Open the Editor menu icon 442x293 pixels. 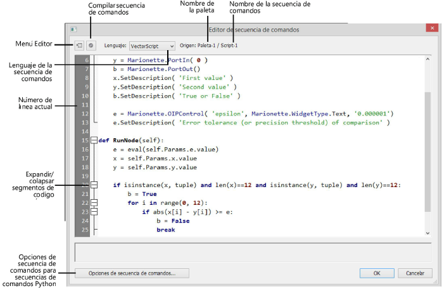[80, 46]
